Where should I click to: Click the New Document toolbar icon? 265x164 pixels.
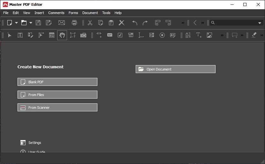pyautogui.click(x=10, y=23)
